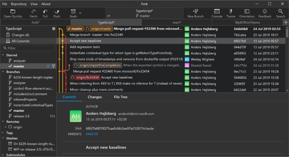Click Anders Hejlsberg avatar in commit details
The width and height of the screenshot is (289, 157).
[x=76, y=116]
